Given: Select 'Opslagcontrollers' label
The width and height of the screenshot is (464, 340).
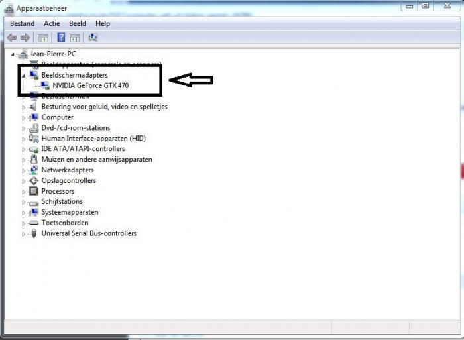Looking at the screenshot, I should pos(69,180).
